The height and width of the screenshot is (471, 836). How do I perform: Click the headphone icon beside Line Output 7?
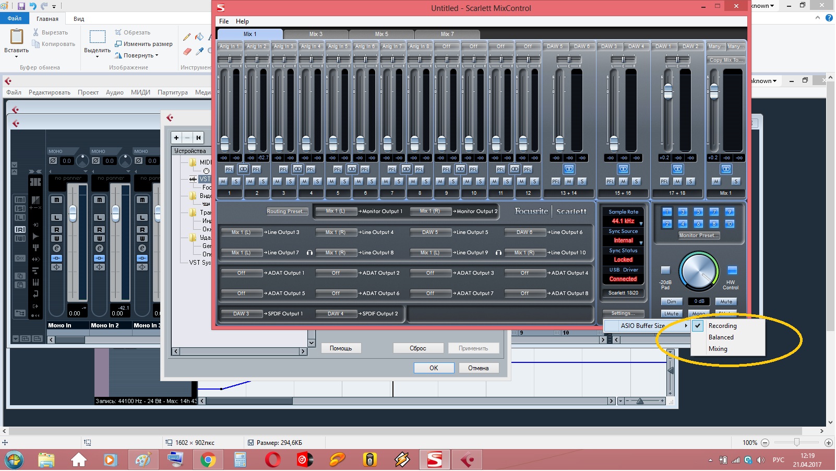(x=309, y=253)
